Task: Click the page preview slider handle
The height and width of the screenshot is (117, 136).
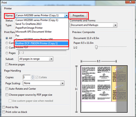Action: point(96,47)
